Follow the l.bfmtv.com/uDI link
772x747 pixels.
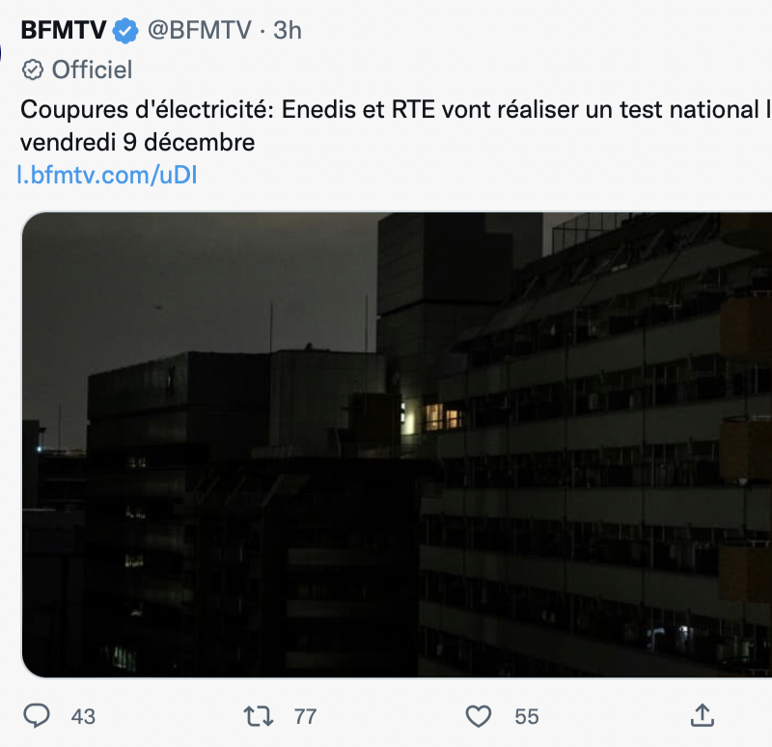(107, 175)
